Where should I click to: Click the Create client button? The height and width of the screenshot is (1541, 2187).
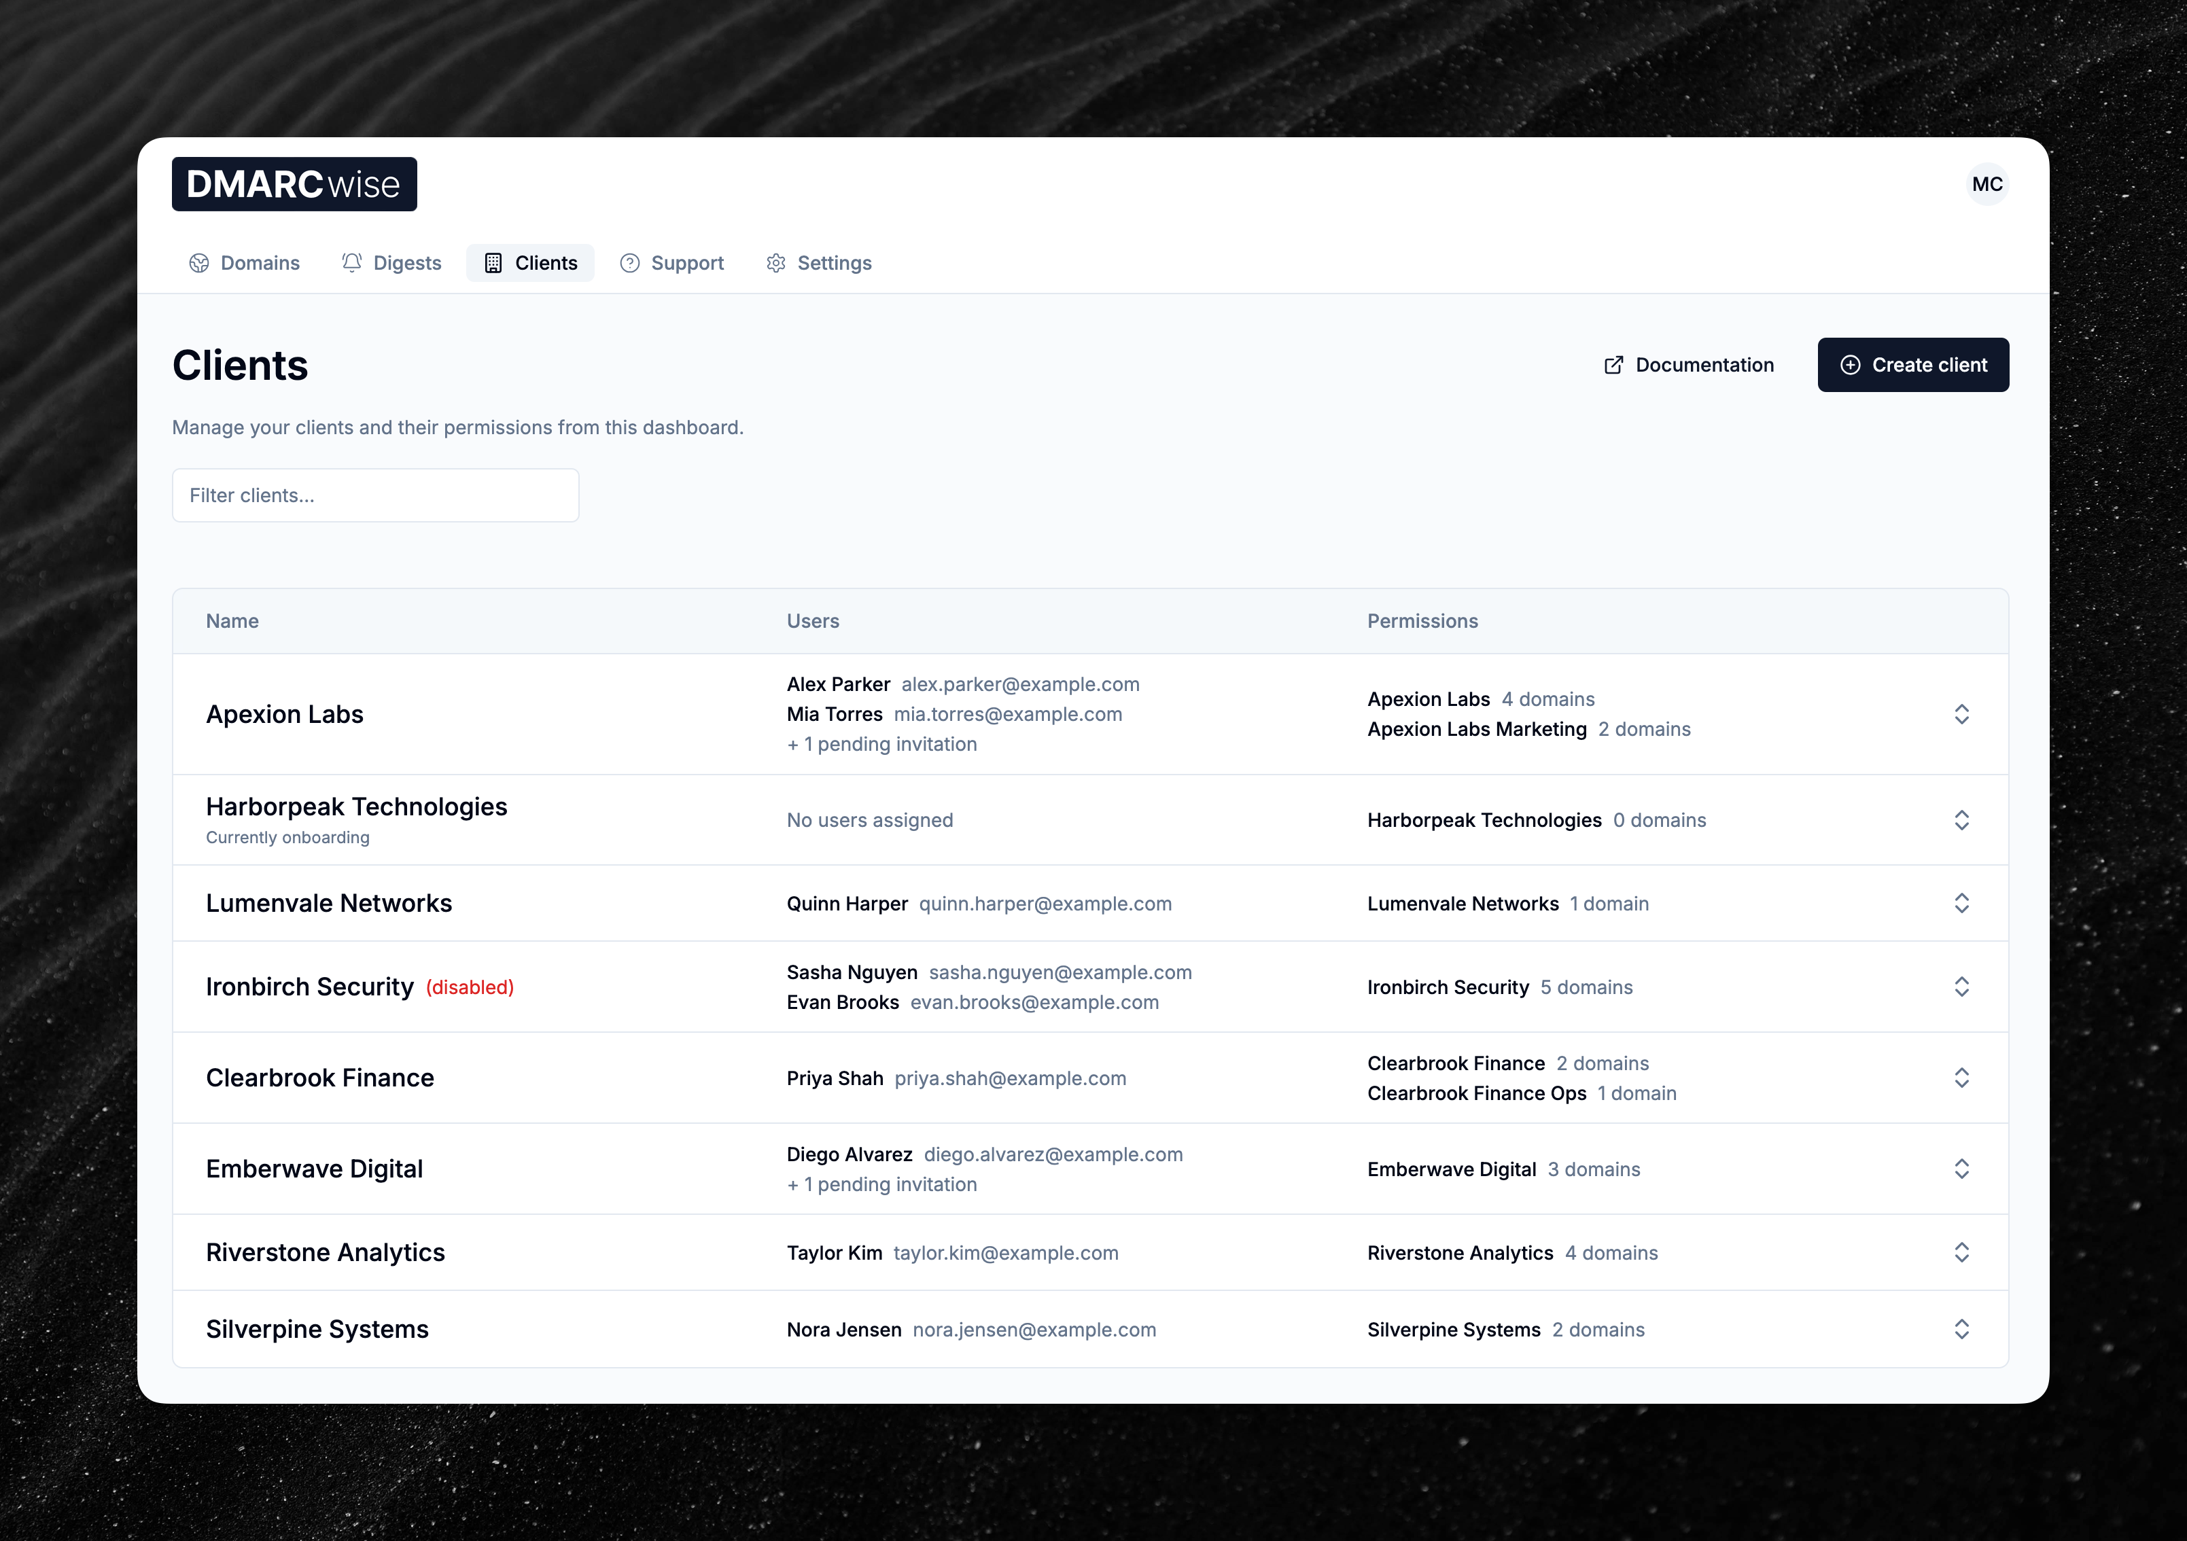[1912, 365]
